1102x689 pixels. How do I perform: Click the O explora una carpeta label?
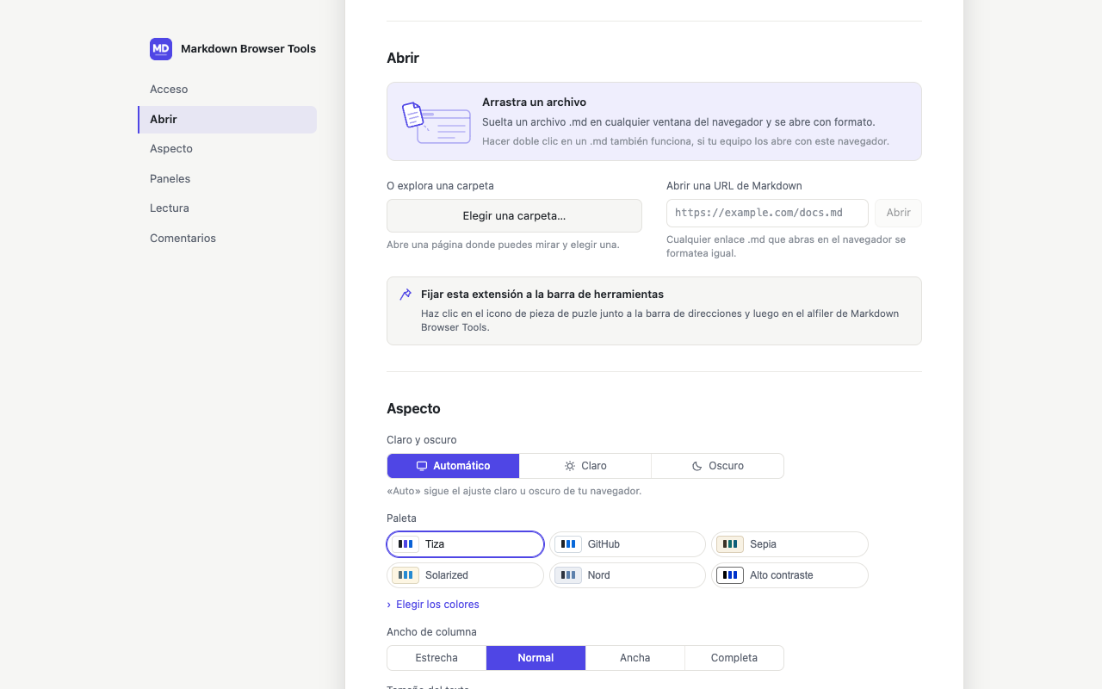[x=440, y=186]
